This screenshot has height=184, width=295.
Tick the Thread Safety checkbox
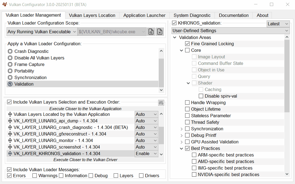[187, 122]
